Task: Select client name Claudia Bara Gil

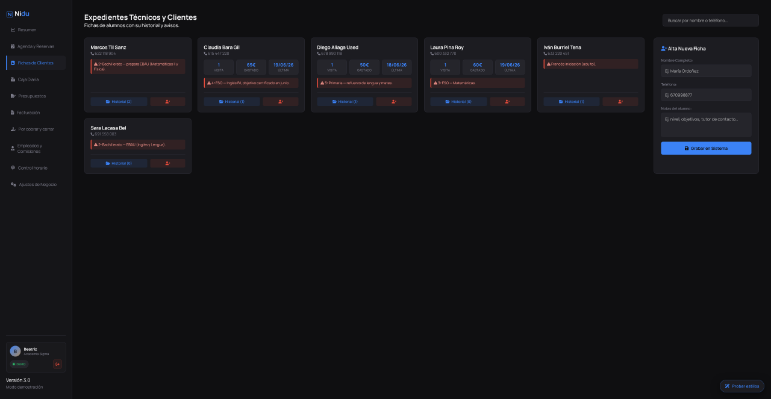Action: click(222, 47)
